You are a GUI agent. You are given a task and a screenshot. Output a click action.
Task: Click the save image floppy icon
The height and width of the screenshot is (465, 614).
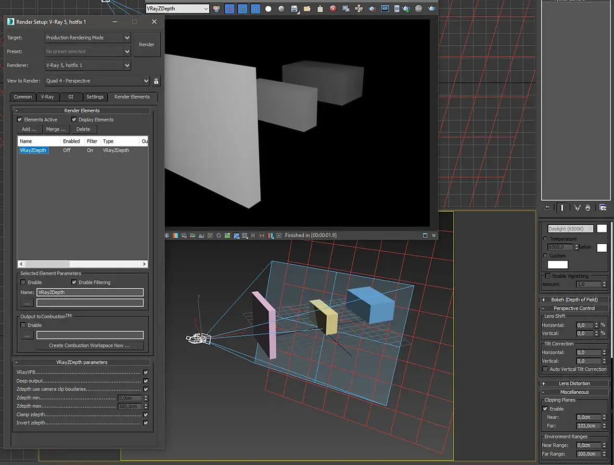294,9
